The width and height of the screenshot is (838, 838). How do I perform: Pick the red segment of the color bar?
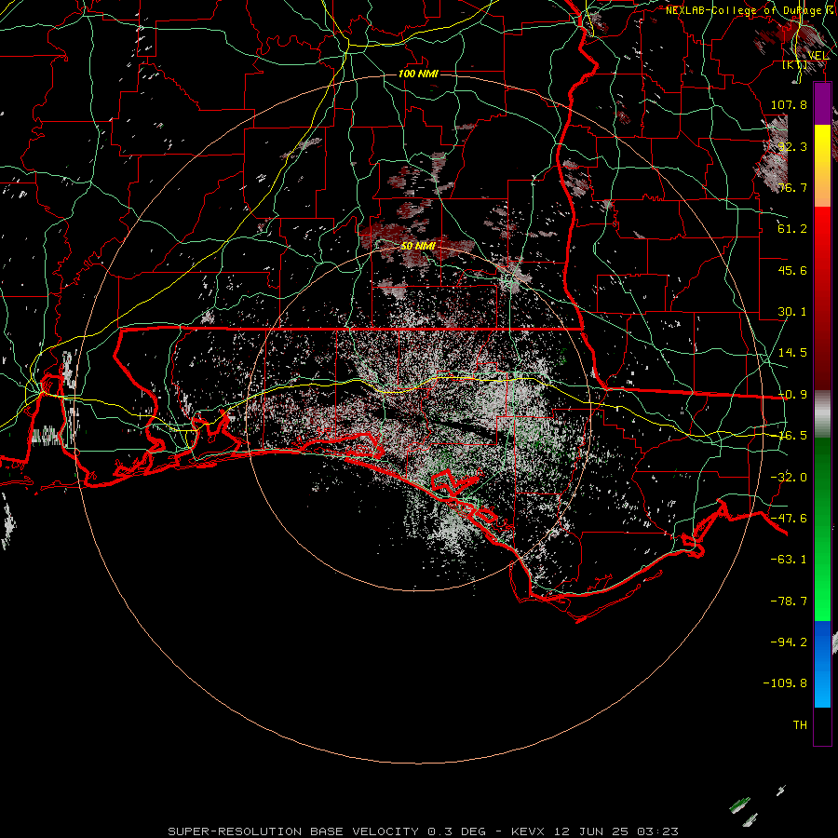point(822,298)
